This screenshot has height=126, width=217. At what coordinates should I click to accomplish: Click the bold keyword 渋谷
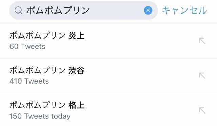tap(77, 71)
